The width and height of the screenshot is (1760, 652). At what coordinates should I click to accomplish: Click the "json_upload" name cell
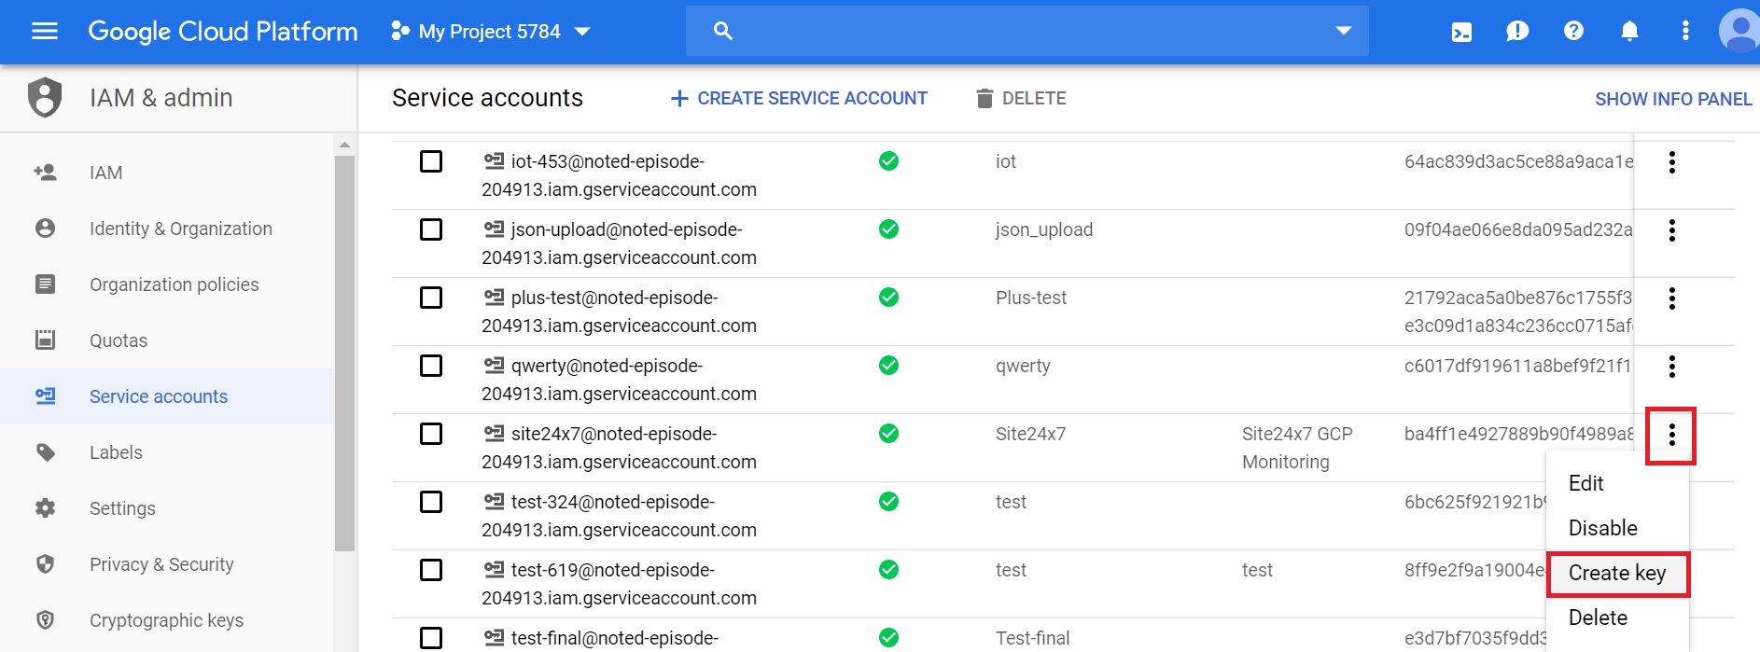[x=1044, y=229]
